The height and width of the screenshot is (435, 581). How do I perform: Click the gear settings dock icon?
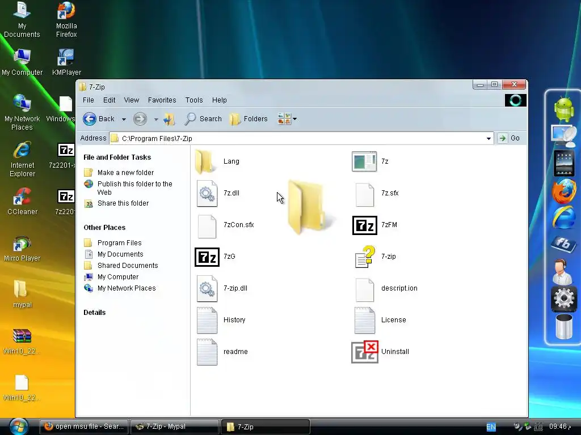tap(563, 298)
